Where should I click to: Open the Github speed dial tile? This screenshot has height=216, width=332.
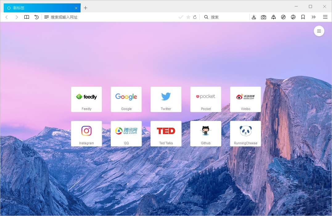206,134
